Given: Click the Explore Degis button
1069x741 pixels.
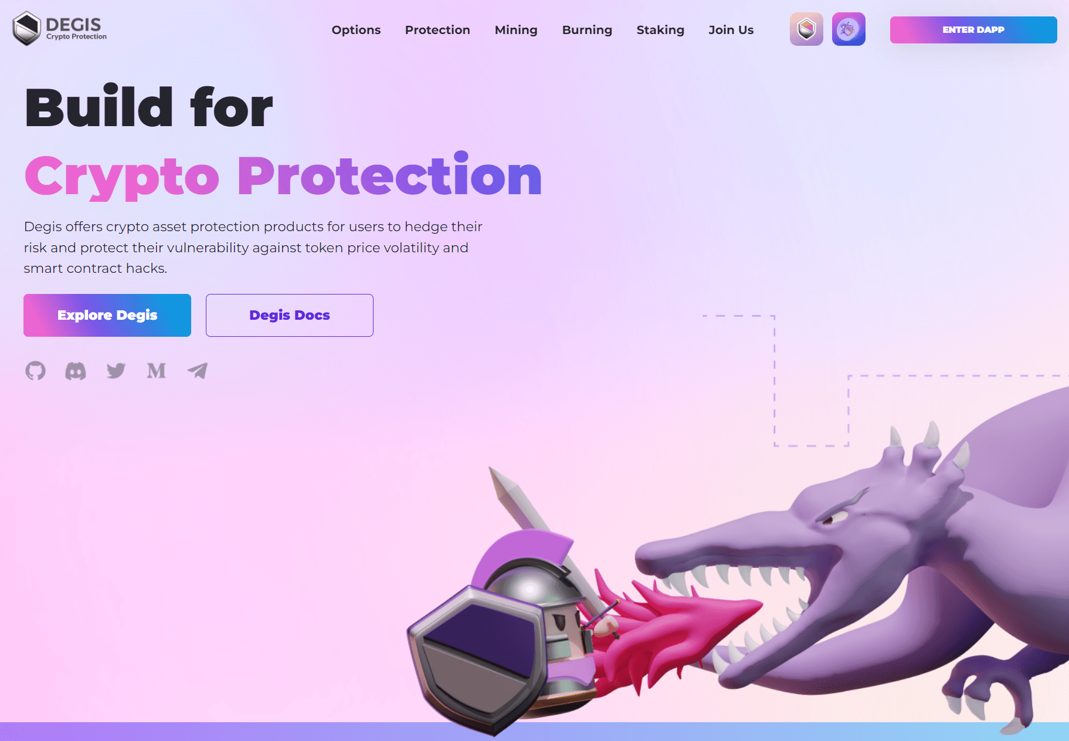Looking at the screenshot, I should pos(107,315).
